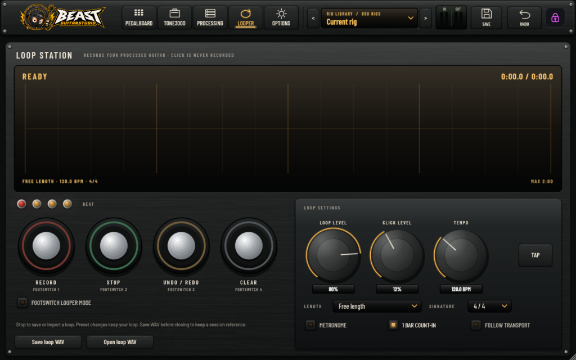This screenshot has height=360, width=576.
Task: Open the Length dropdown showing Free length
Action: click(x=377, y=306)
